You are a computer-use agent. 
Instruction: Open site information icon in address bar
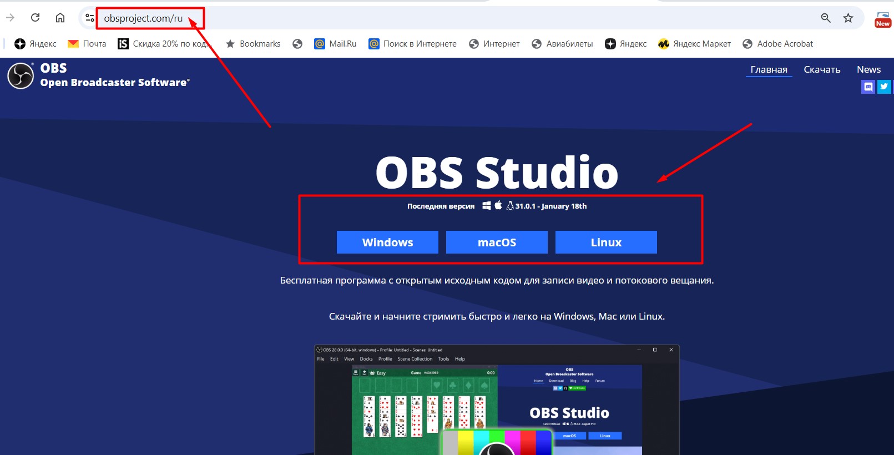pos(89,18)
